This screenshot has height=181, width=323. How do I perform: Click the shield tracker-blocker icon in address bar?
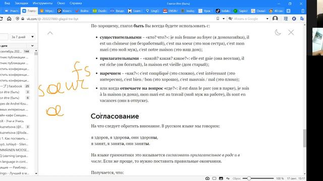tap(18, 19)
